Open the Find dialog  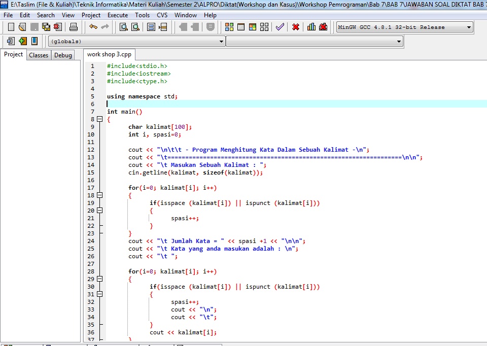click(x=124, y=27)
